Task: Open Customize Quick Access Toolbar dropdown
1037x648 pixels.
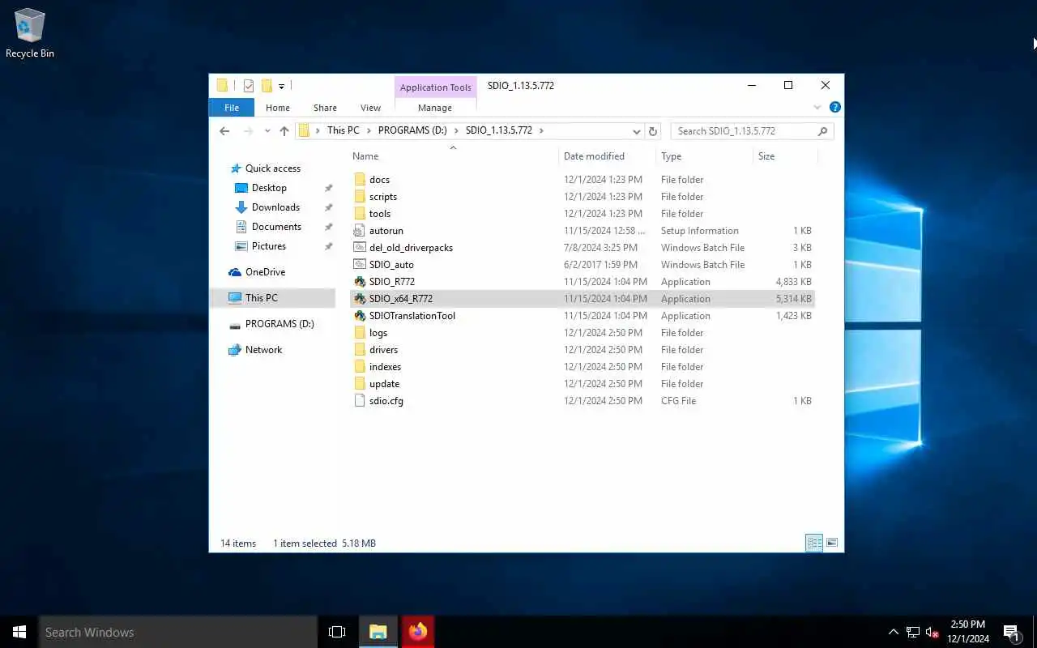Action: 281,86
